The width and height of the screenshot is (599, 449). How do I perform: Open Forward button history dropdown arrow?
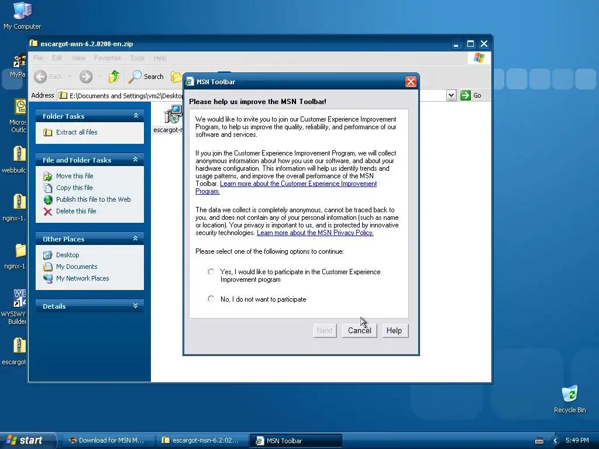pos(99,77)
